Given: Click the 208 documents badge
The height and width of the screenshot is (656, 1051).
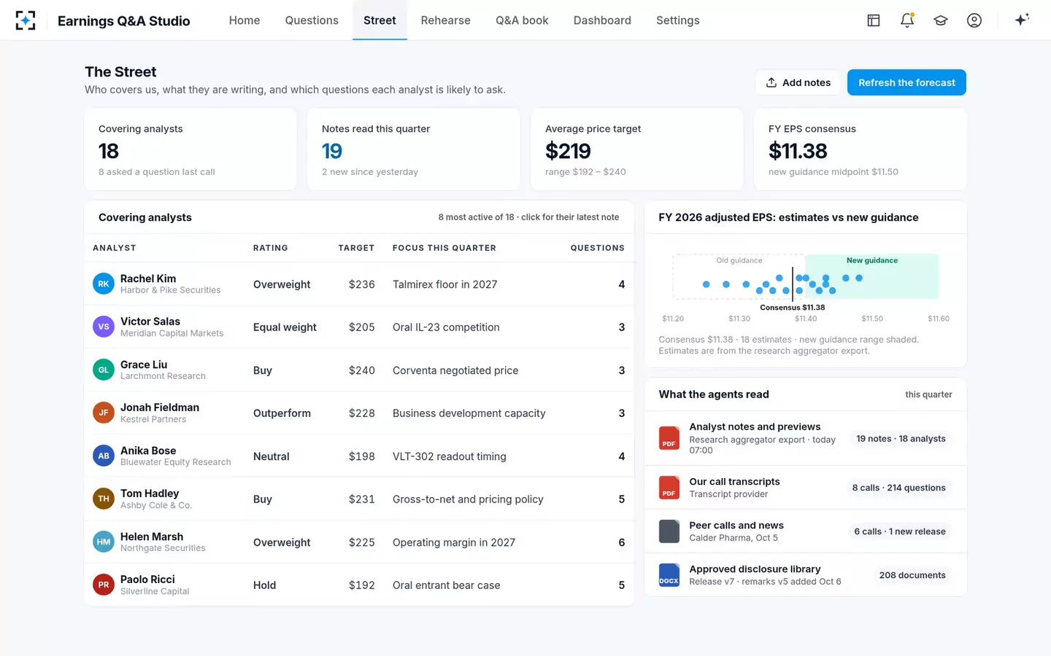Looking at the screenshot, I should 912,575.
